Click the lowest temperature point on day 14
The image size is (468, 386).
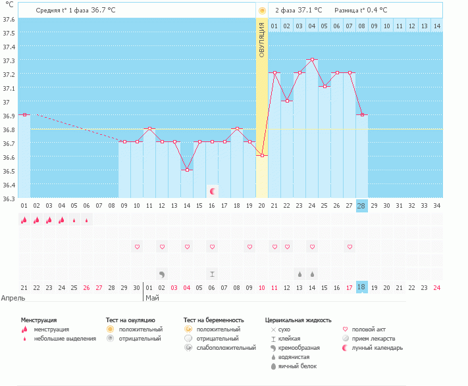click(x=187, y=170)
